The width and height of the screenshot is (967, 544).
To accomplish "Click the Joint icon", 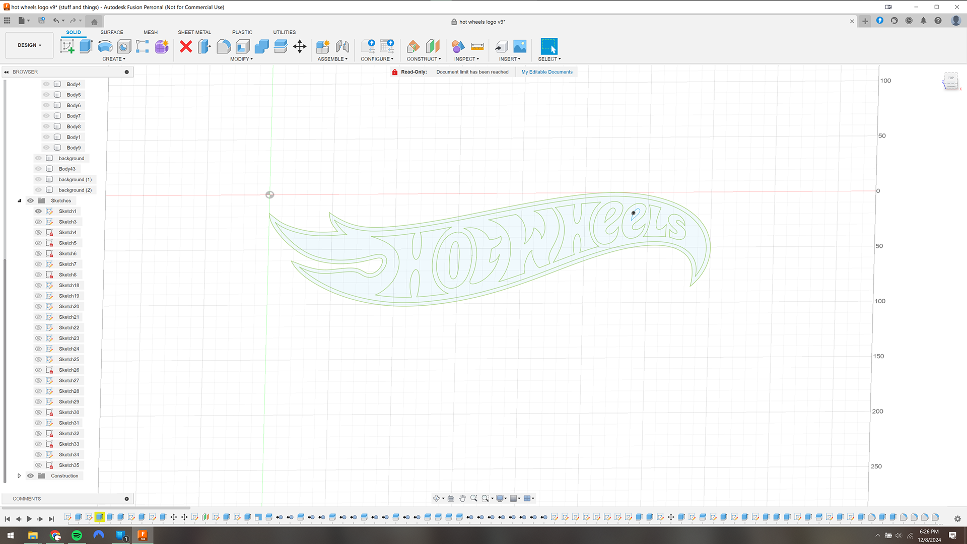I will pos(342,46).
